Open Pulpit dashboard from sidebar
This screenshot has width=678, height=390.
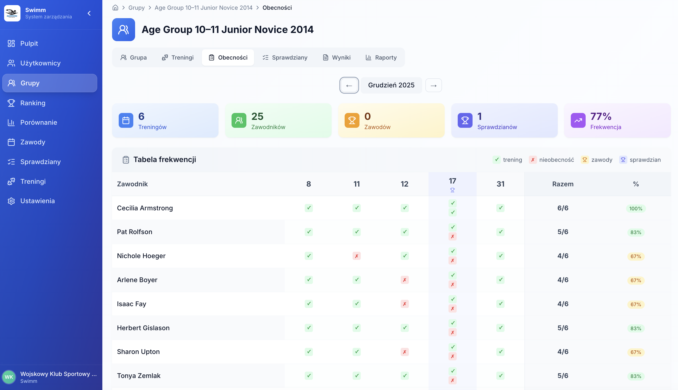pos(29,43)
